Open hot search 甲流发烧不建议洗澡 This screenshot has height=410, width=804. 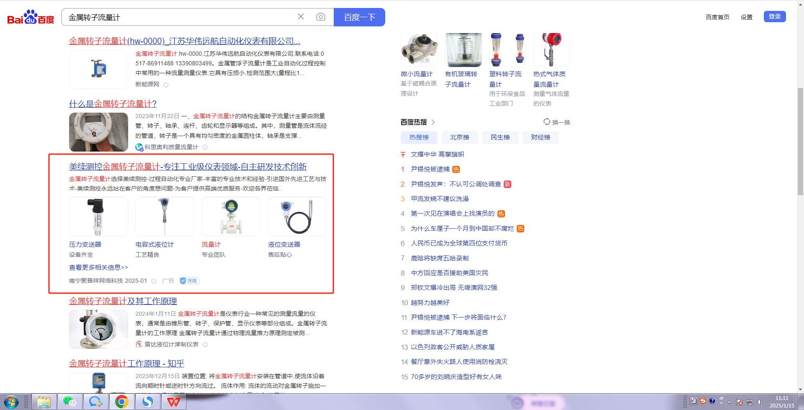point(440,199)
